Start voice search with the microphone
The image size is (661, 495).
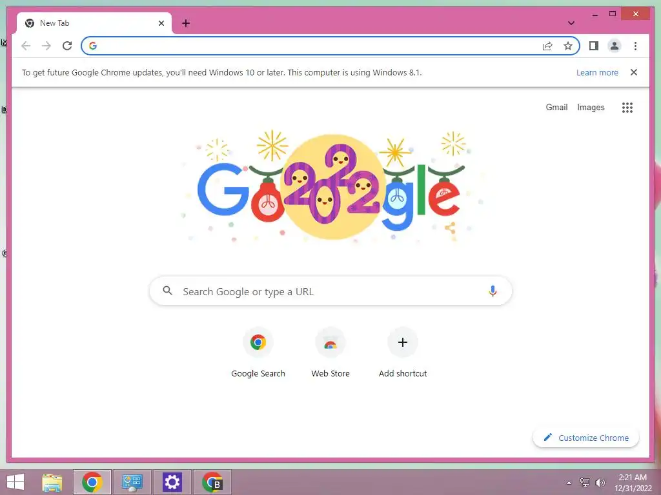493,291
